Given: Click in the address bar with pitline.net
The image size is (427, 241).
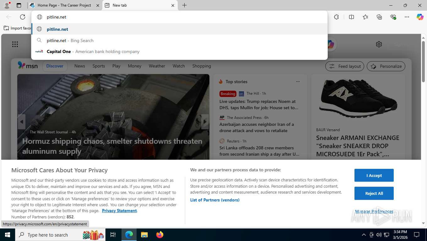Looking at the screenshot, I should point(179,17).
